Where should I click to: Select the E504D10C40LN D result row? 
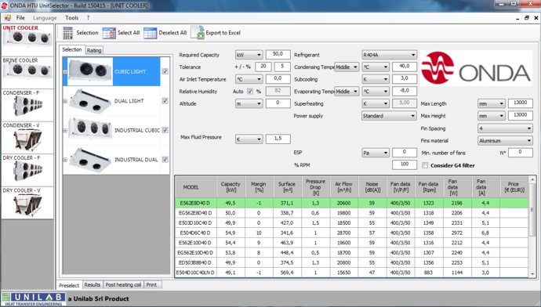point(351,273)
